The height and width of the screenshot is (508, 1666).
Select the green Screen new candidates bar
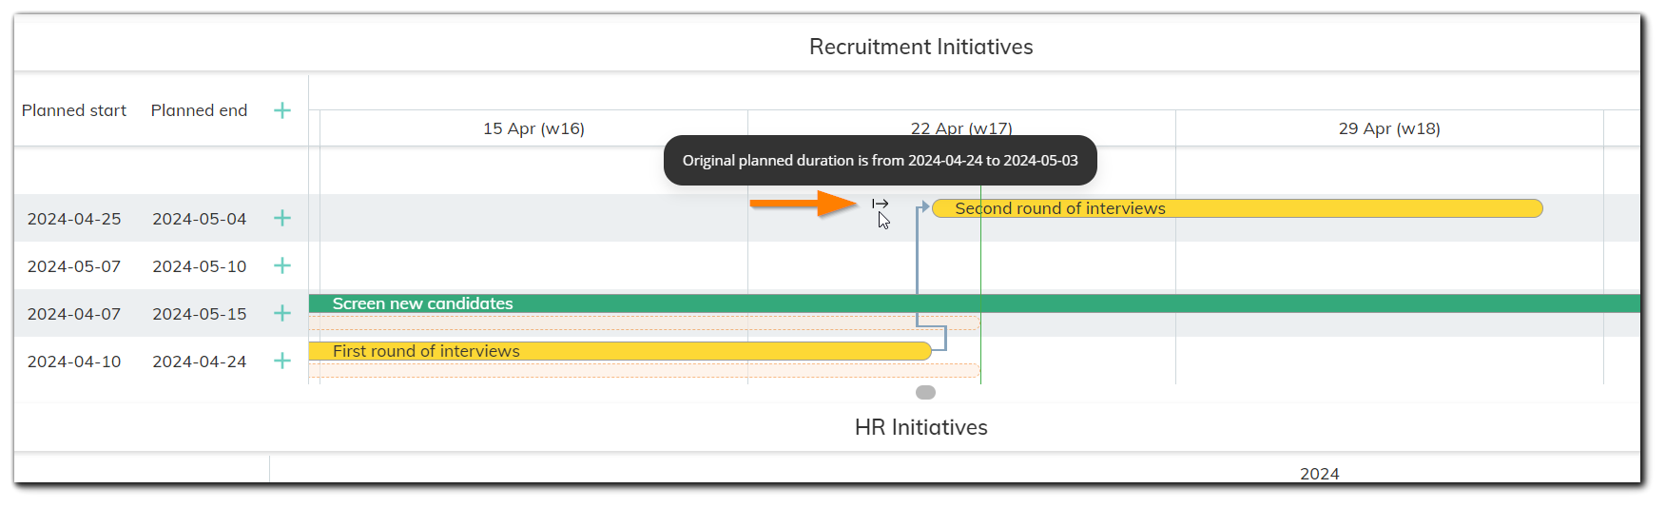point(951,303)
